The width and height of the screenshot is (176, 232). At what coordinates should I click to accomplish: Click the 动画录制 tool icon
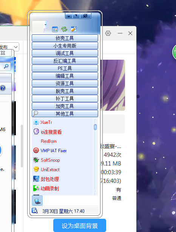pyautogui.click(x=36, y=188)
